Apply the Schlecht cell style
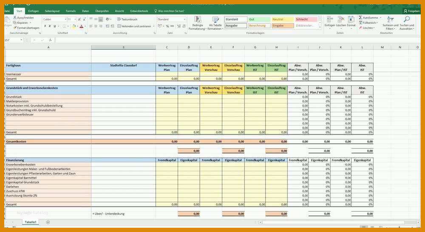Image resolution: width=425 pixels, height=232 pixels. tap(306, 19)
